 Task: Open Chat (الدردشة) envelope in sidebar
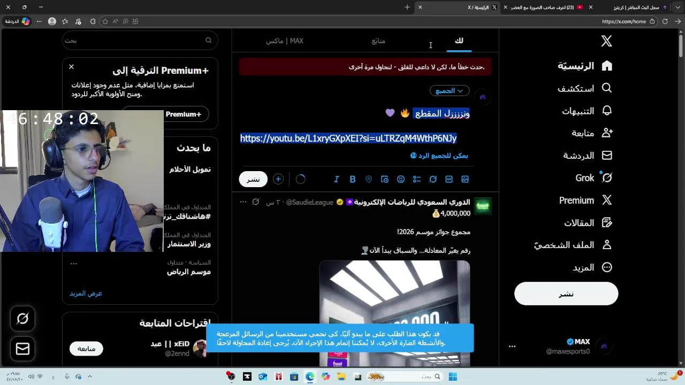click(x=607, y=156)
